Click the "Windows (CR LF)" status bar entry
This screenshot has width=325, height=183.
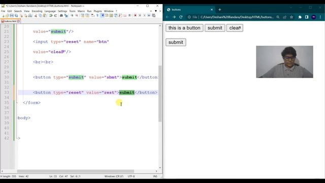(114, 176)
